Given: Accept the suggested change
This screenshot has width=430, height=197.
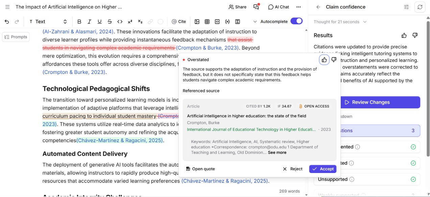Looking at the screenshot, I should pos(323,169).
